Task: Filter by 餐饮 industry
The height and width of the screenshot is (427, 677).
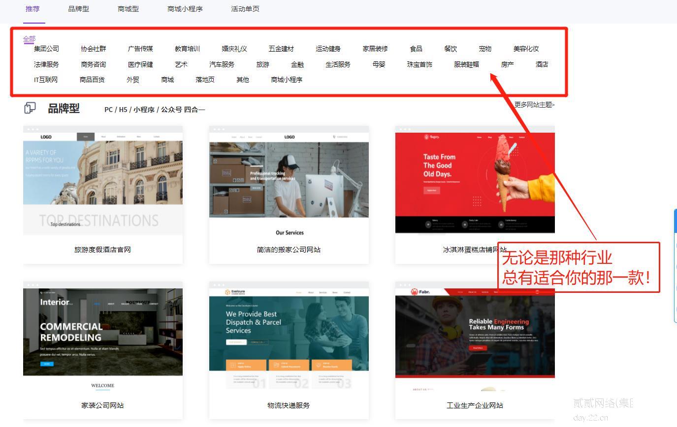Action: [450, 49]
